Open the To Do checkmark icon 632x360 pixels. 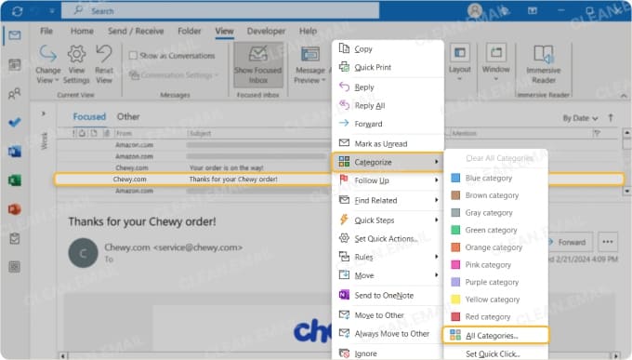click(x=15, y=122)
